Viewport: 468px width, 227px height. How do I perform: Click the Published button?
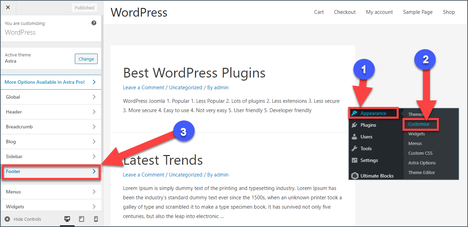[85, 8]
